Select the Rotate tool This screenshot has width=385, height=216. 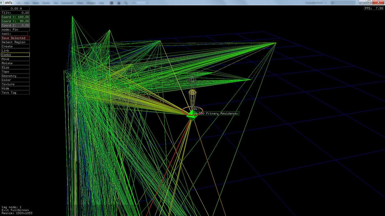pyautogui.click(x=15, y=63)
